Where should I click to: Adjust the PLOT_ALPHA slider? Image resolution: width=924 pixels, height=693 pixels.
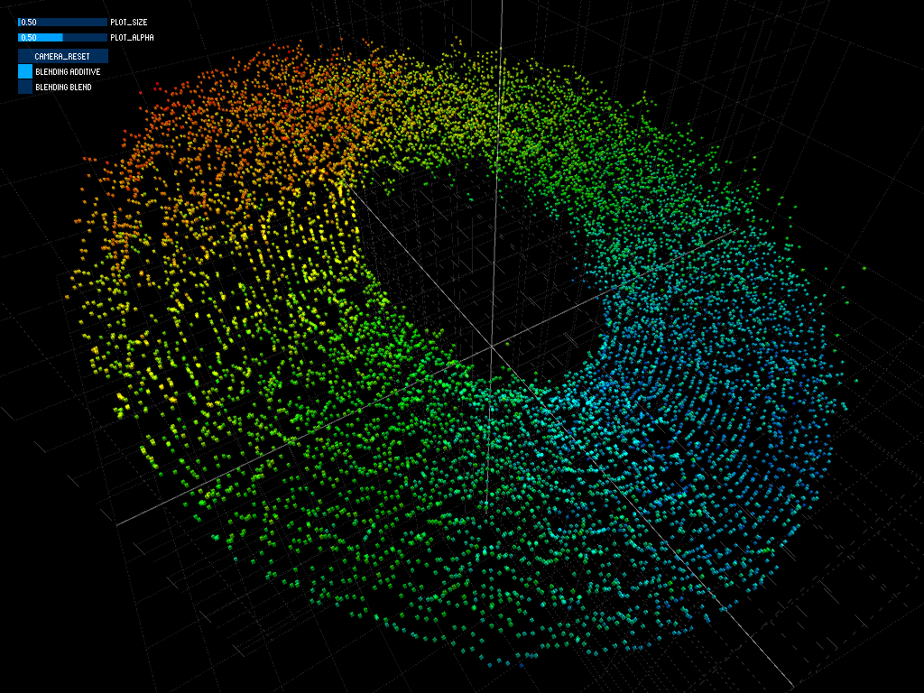[62, 38]
